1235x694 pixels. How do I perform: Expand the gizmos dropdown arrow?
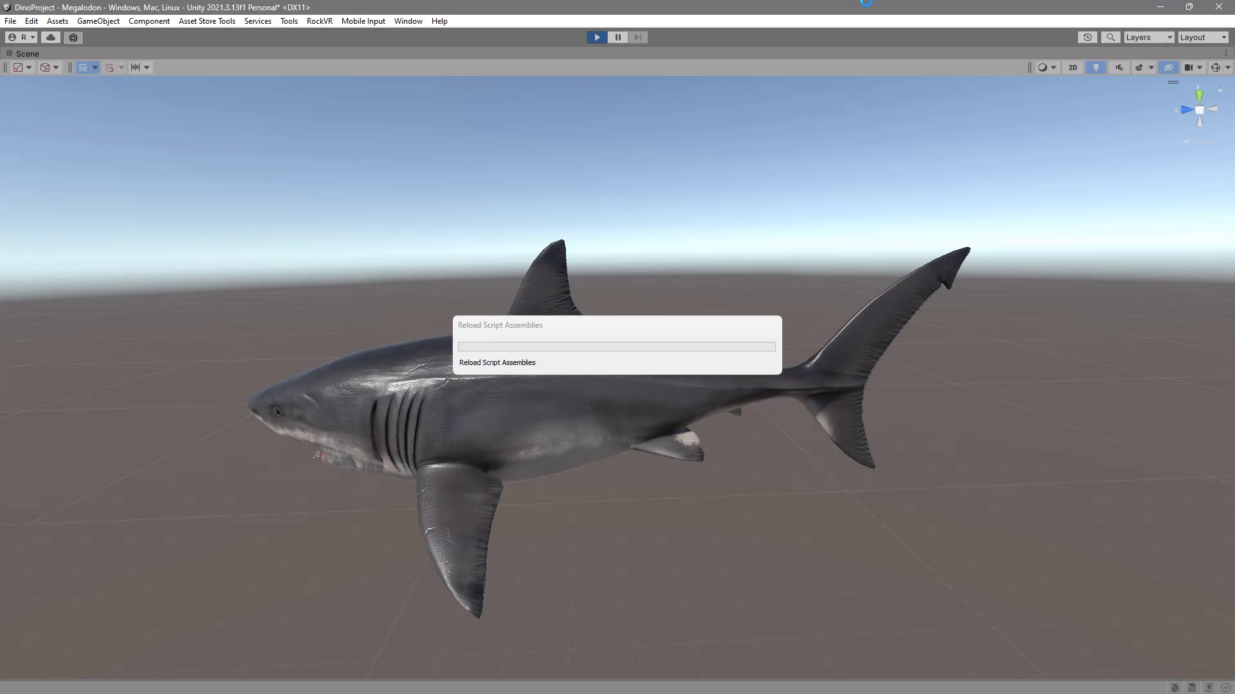[x=1227, y=67]
